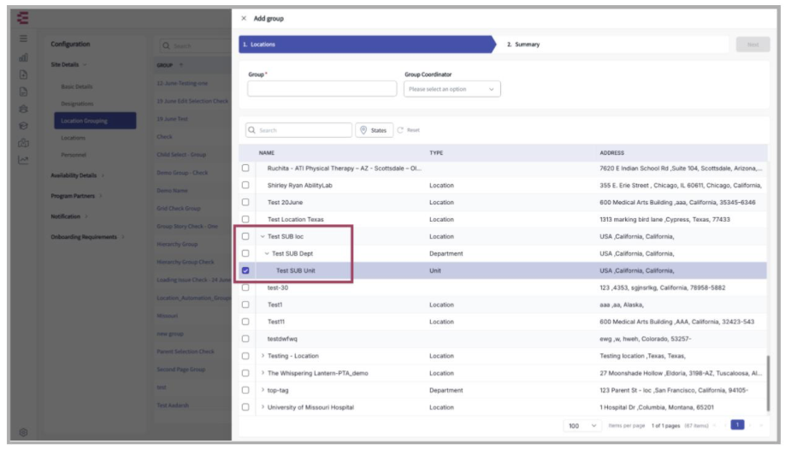Tick the Shirley Ryan AbilityLab checkbox

pos(245,185)
